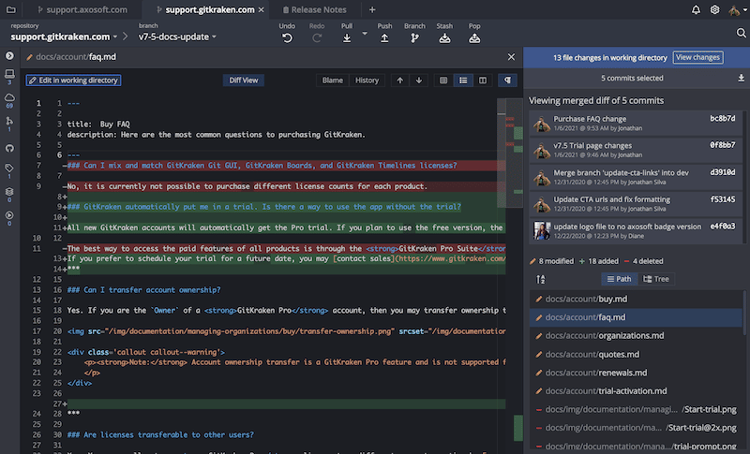Pop the stash using Pop icon
This screenshot has height=454, width=750.
(474, 38)
